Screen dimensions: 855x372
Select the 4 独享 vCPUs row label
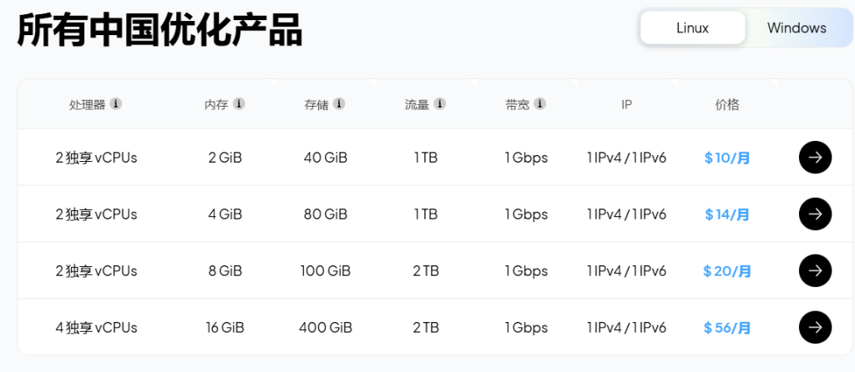coord(96,328)
